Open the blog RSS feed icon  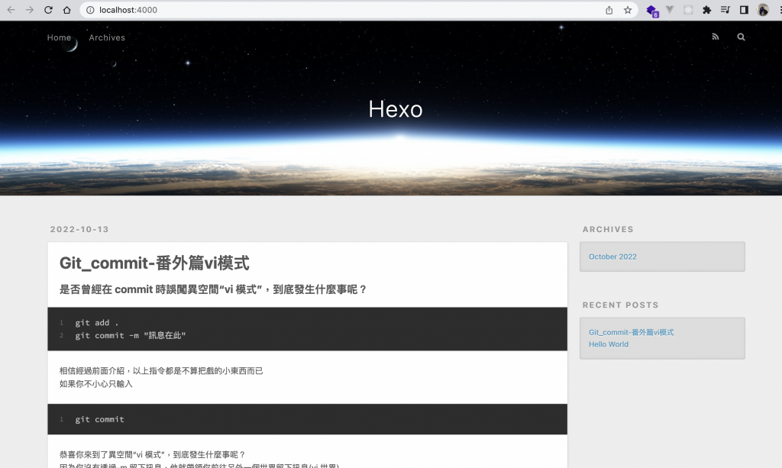coord(715,37)
